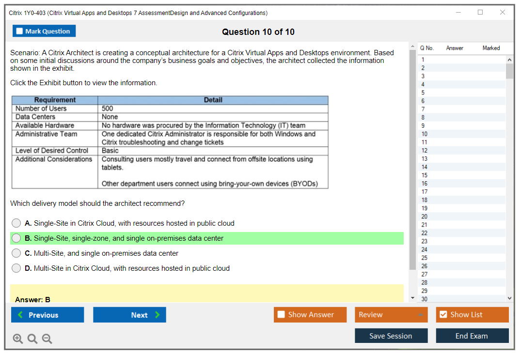Reset zoom with the plain magnifier icon
The width and height of the screenshot is (521, 356).
tap(32, 339)
